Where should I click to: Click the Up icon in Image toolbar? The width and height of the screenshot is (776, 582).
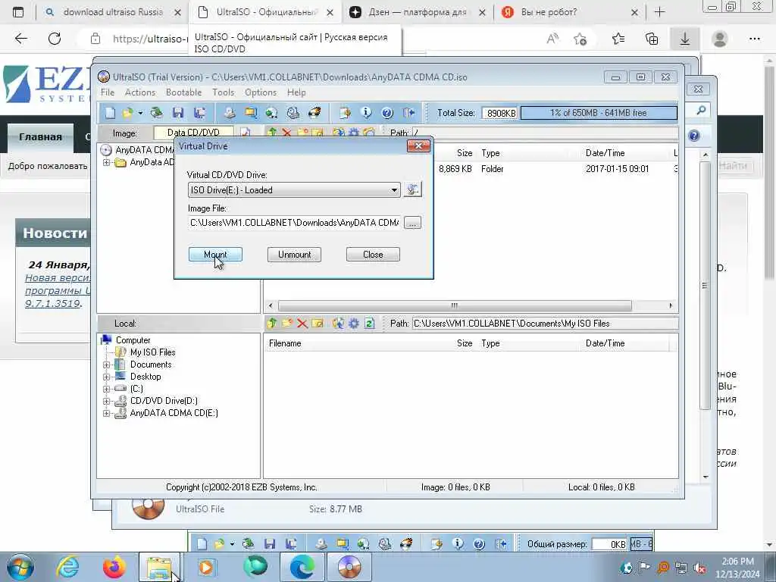[272, 133]
